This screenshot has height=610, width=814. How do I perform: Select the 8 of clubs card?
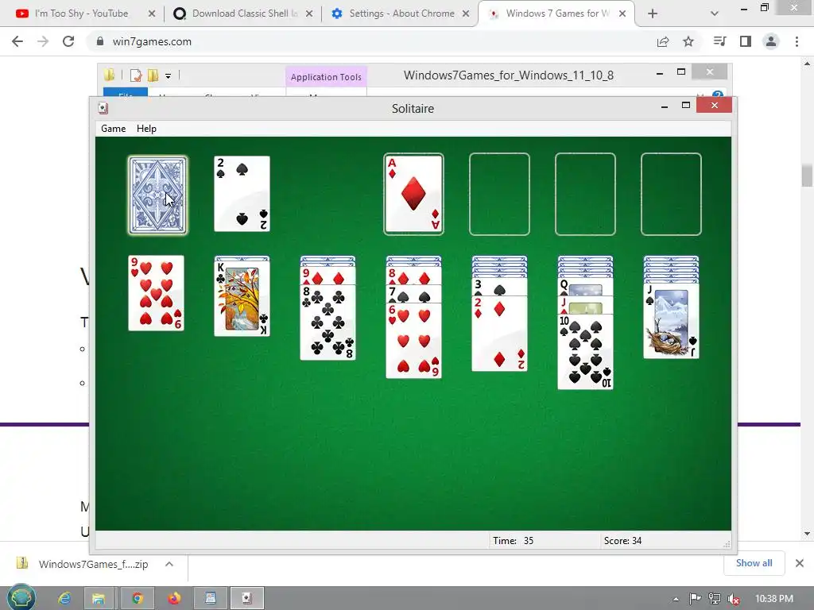(x=328, y=322)
